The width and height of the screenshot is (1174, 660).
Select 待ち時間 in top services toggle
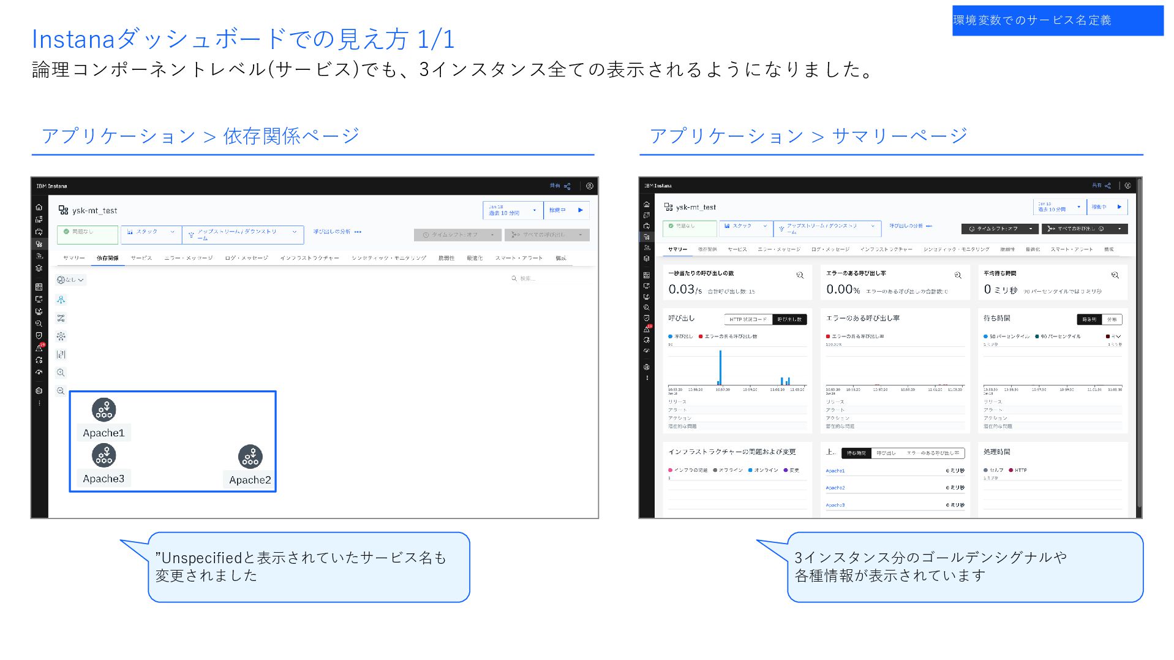[856, 453]
